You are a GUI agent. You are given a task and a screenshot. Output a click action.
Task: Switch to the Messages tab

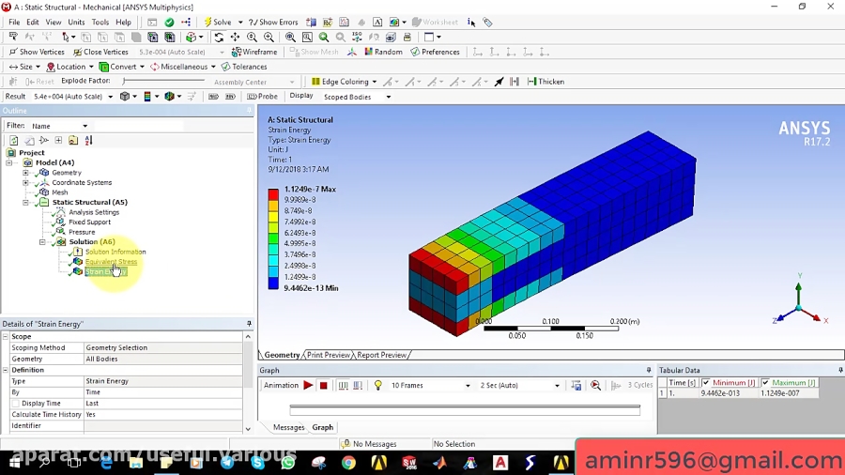tap(288, 428)
